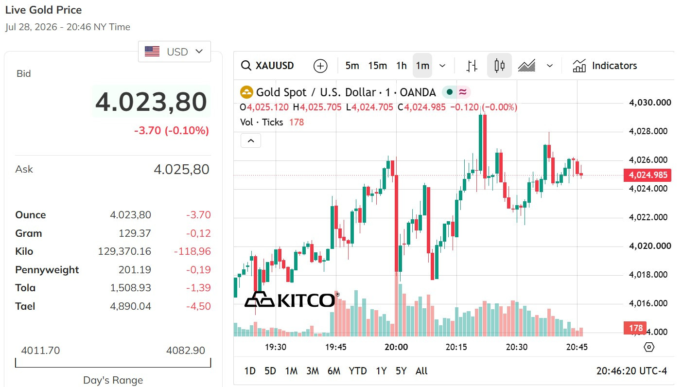The image size is (683, 387).
Task: Click the XAUUSD symbol search magnifier
Action: pyautogui.click(x=246, y=66)
